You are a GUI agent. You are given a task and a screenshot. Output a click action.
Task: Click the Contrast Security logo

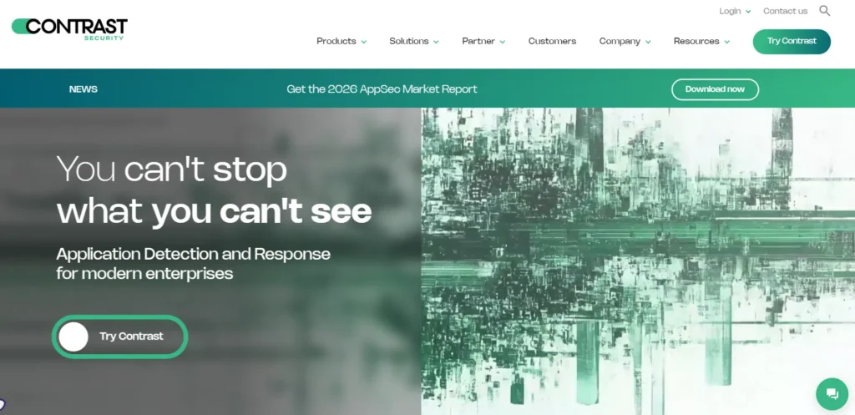(x=69, y=28)
